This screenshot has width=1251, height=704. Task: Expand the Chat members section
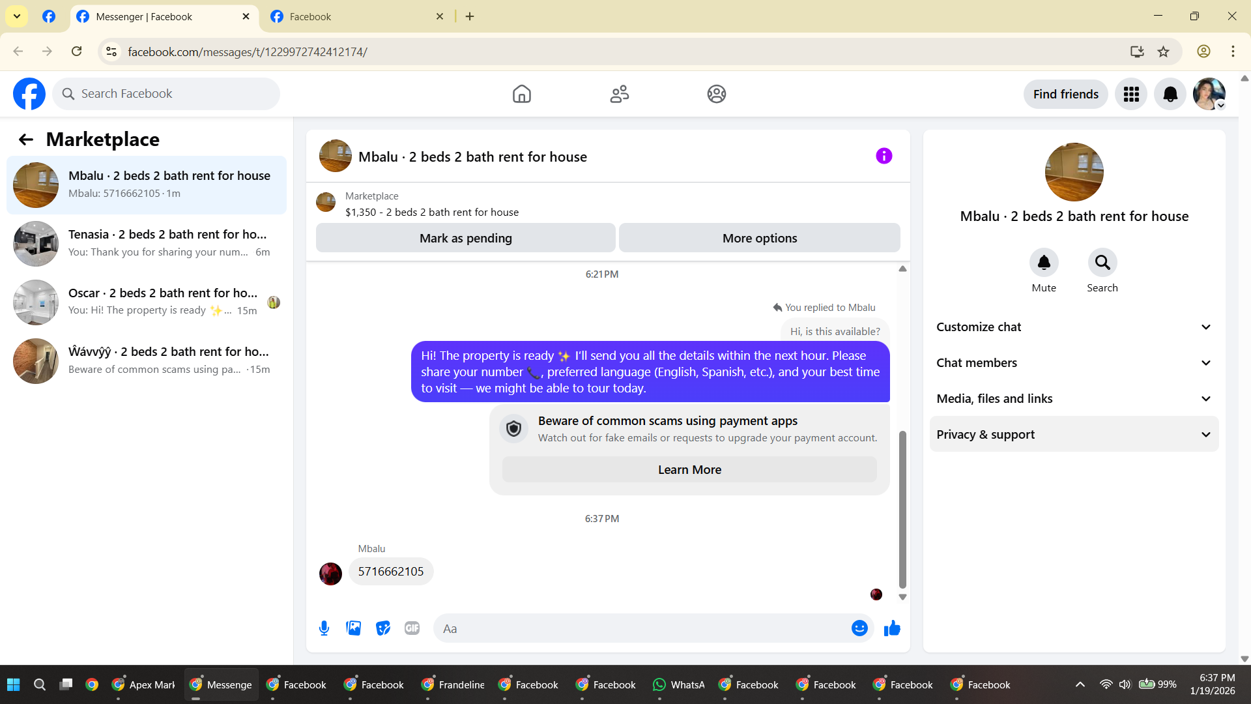coord(1074,363)
